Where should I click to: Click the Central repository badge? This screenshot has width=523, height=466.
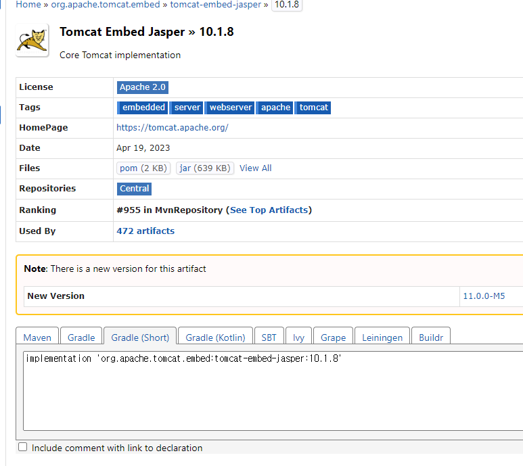134,189
